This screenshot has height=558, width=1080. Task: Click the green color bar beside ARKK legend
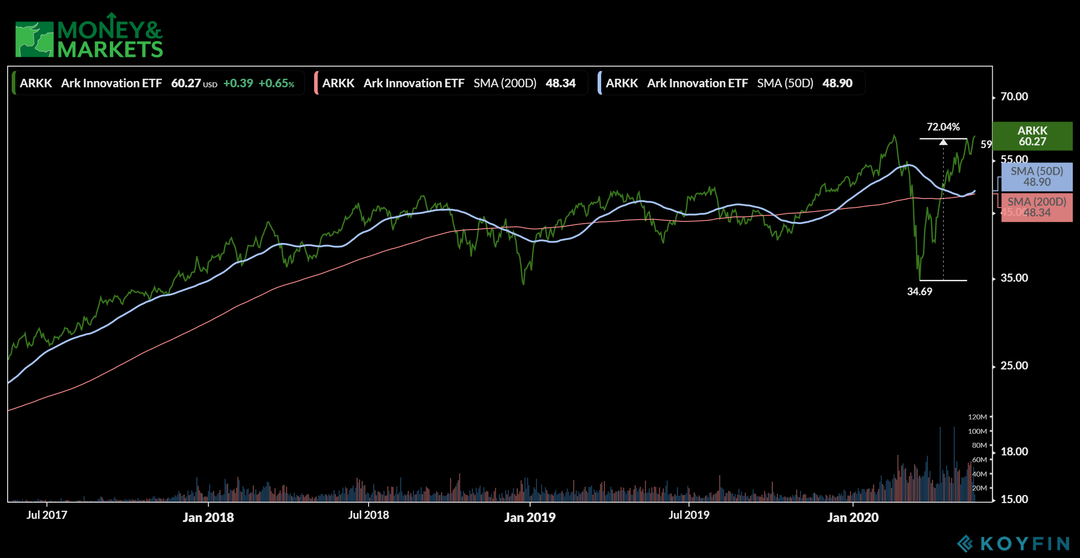click(13, 83)
